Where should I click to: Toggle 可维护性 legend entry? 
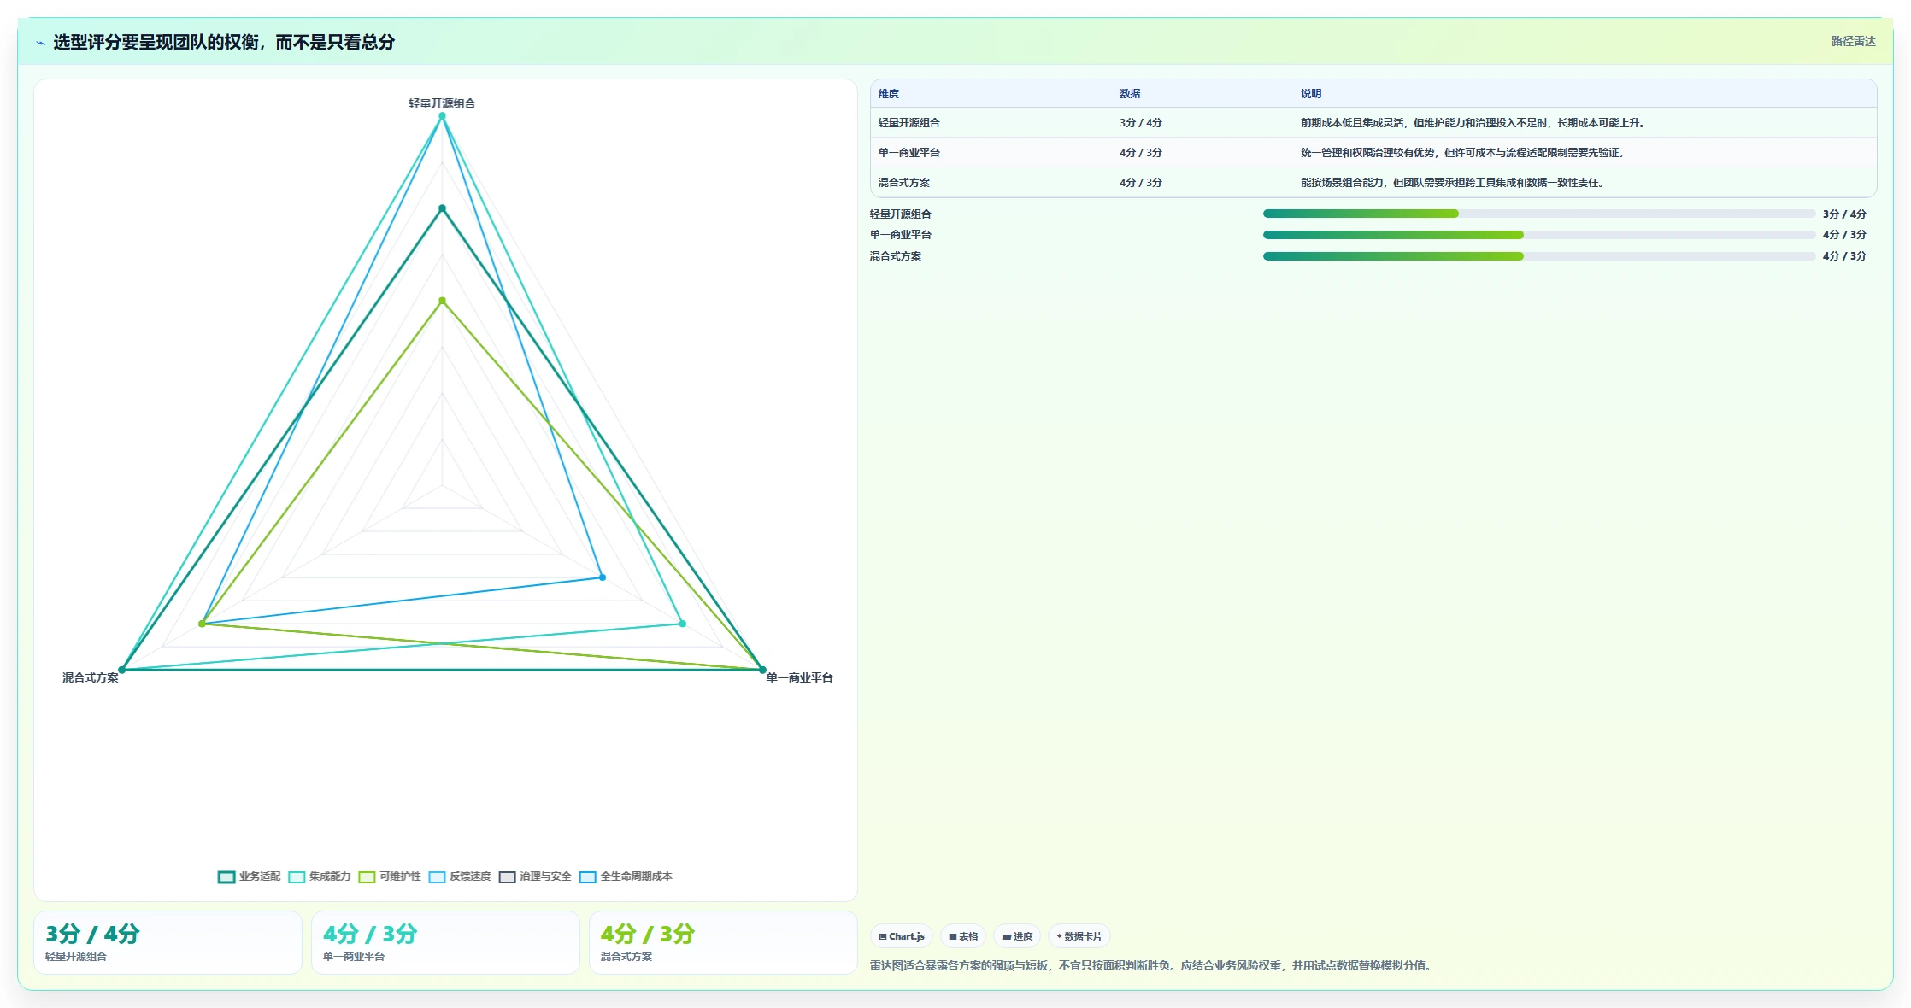click(390, 876)
